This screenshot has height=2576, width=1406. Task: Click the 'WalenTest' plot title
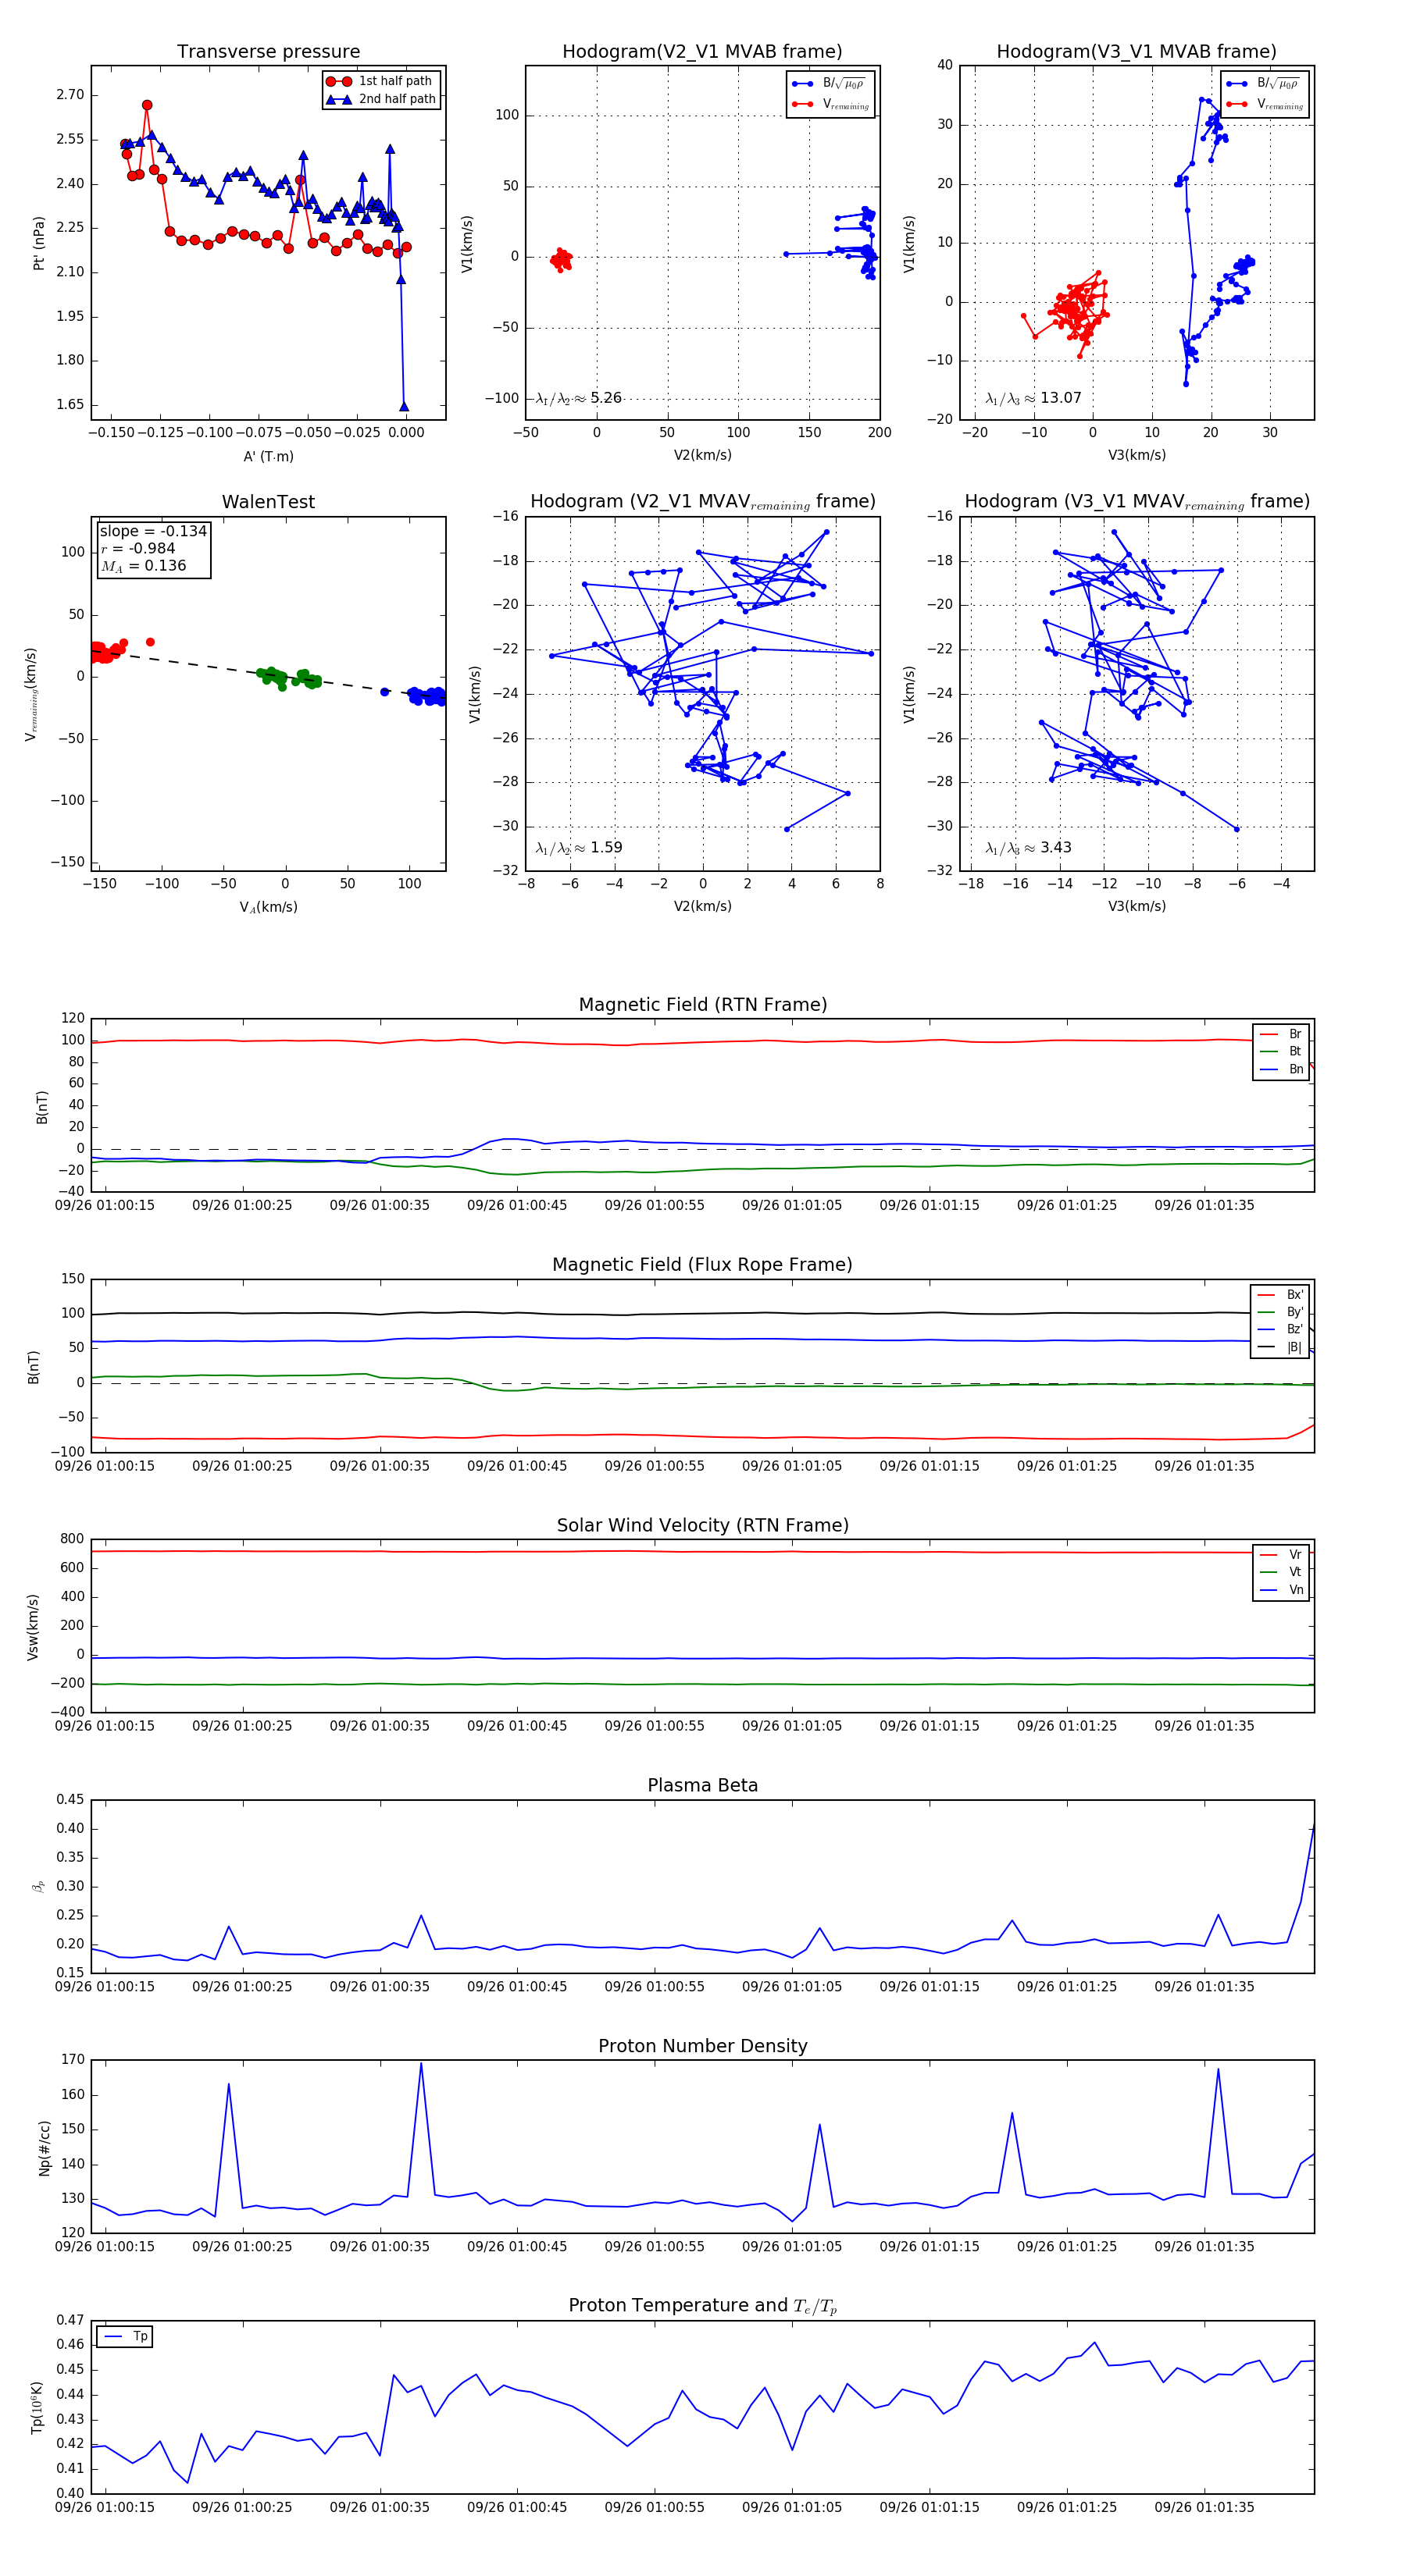(268, 502)
